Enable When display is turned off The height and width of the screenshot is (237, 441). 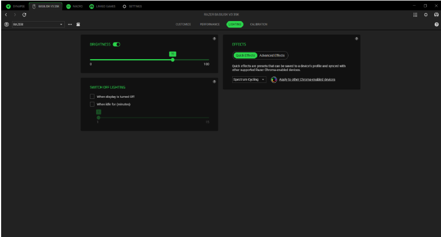tap(92, 97)
